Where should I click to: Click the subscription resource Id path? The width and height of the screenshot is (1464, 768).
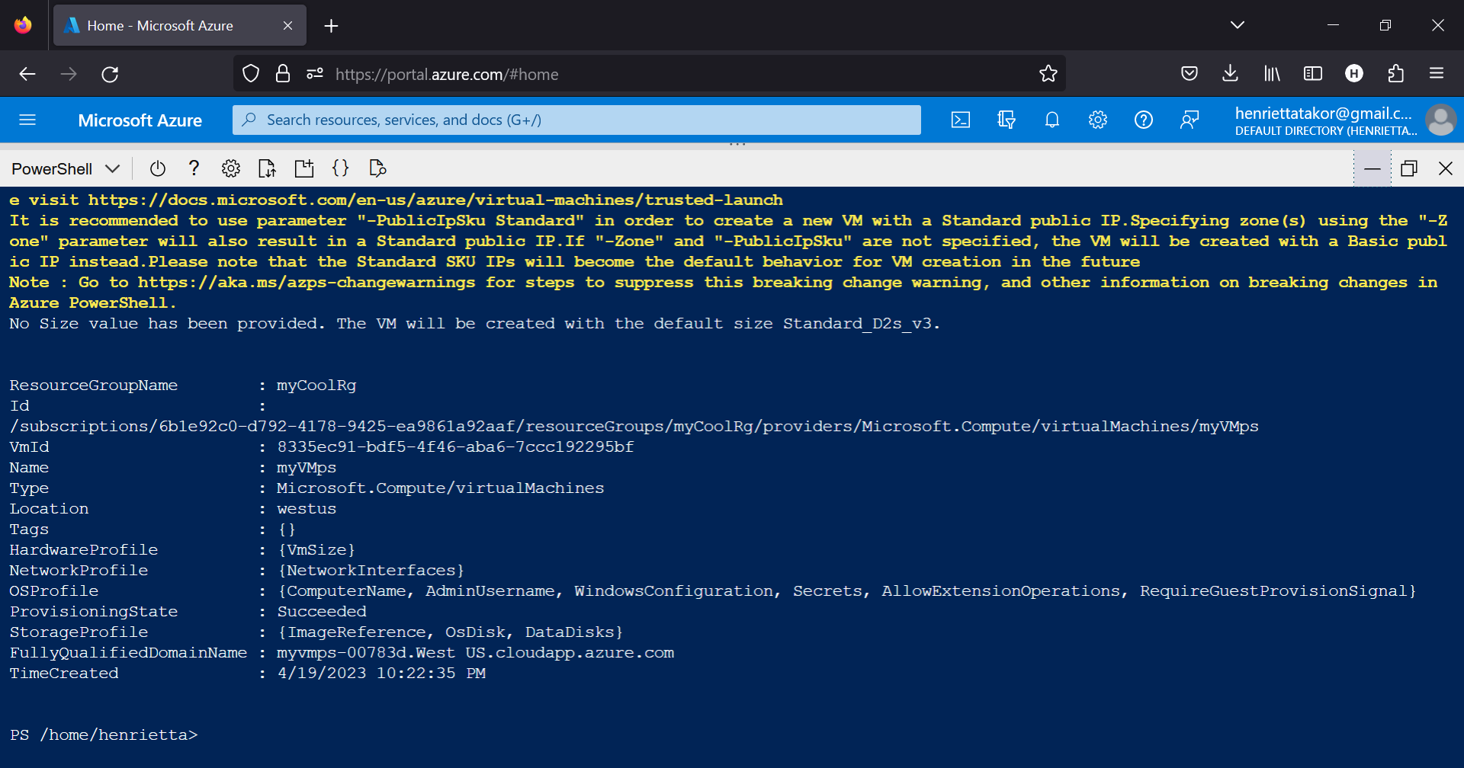tap(634, 427)
